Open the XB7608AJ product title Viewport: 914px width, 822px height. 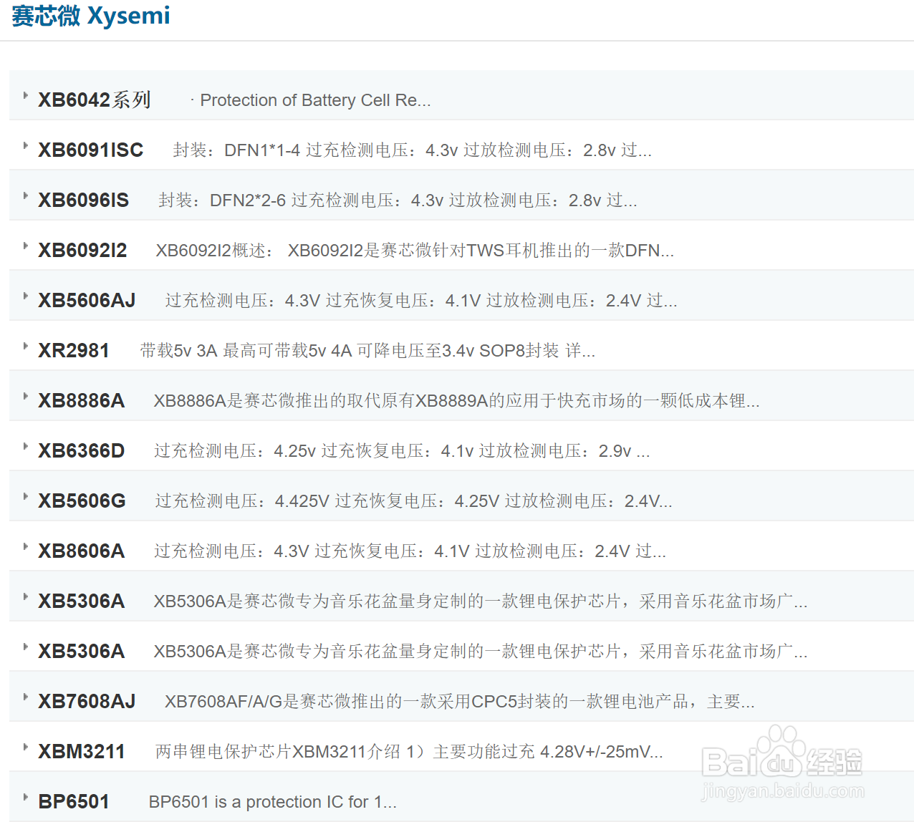[x=87, y=701]
